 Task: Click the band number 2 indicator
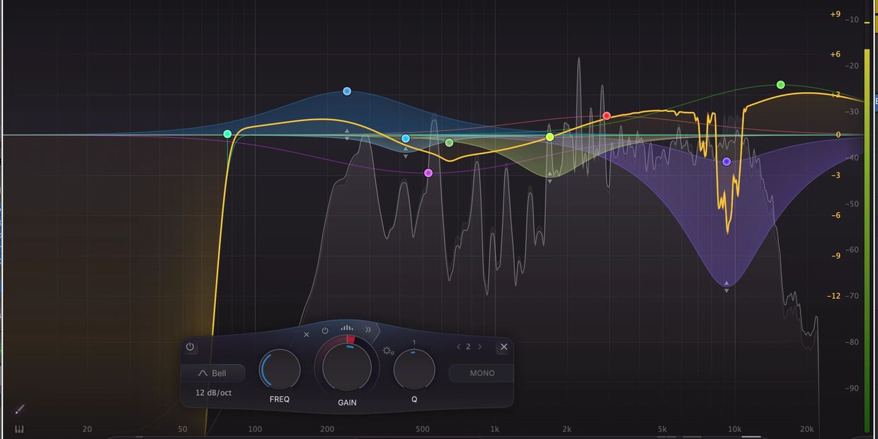click(x=468, y=347)
